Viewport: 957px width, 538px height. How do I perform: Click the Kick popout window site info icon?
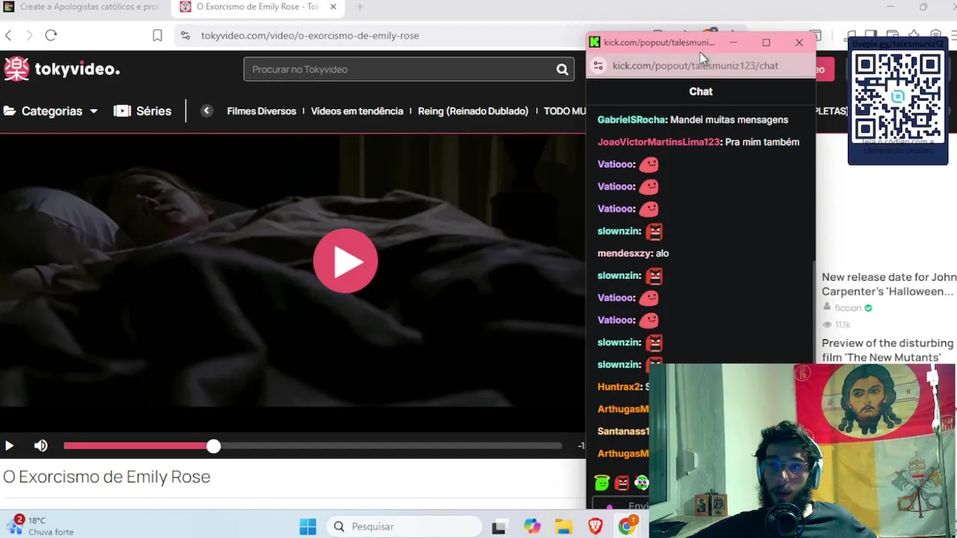coord(598,66)
